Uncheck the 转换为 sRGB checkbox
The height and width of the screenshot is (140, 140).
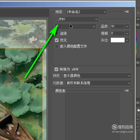click(x=56, y=69)
